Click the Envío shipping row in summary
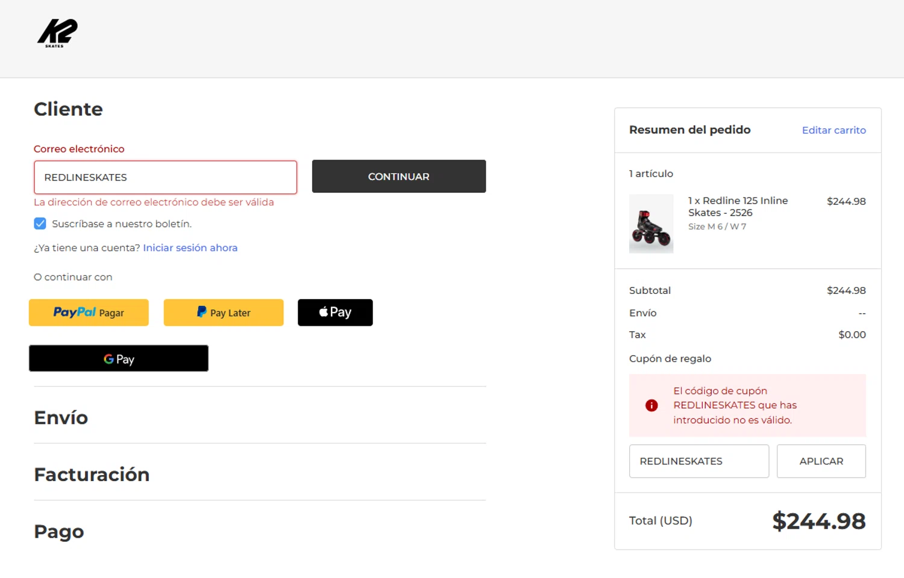The image size is (904, 578). point(747,313)
